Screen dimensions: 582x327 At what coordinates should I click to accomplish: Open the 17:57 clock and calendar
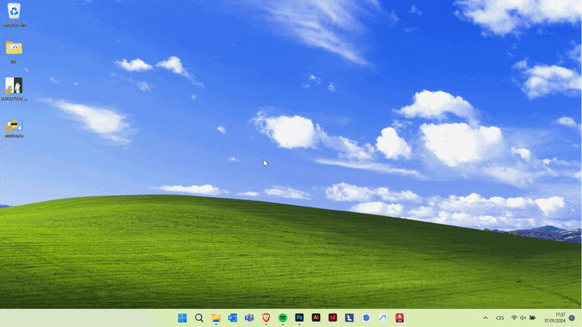[x=555, y=318]
